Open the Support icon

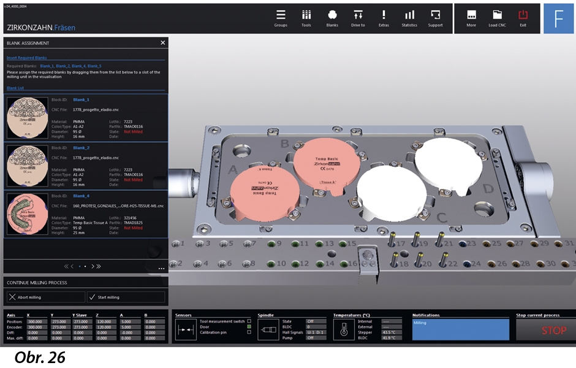(435, 18)
